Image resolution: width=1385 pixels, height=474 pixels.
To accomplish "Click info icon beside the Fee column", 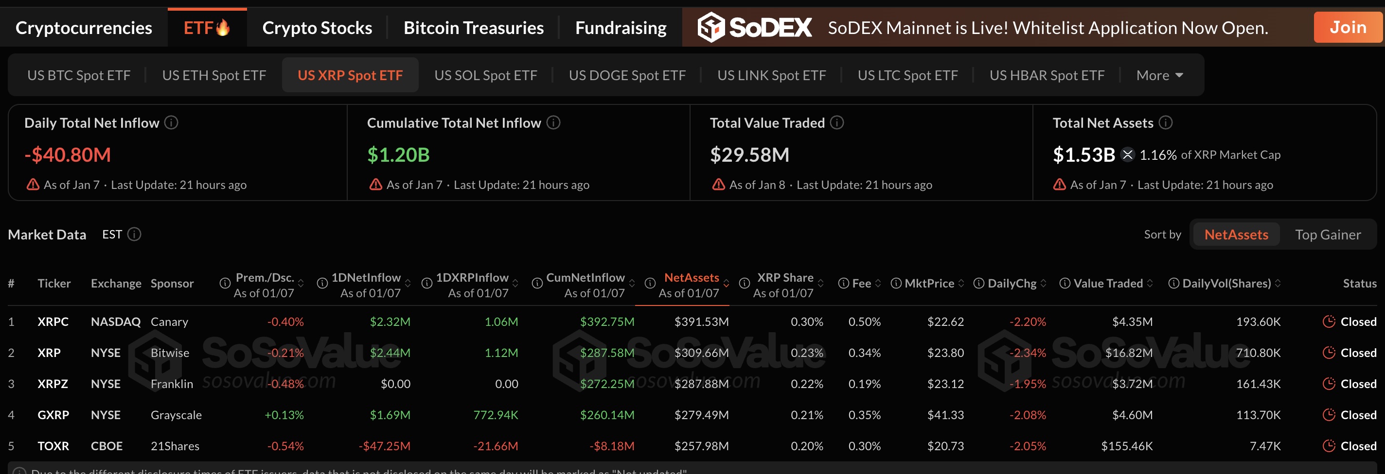I will pyautogui.click(x=844, y=284).
